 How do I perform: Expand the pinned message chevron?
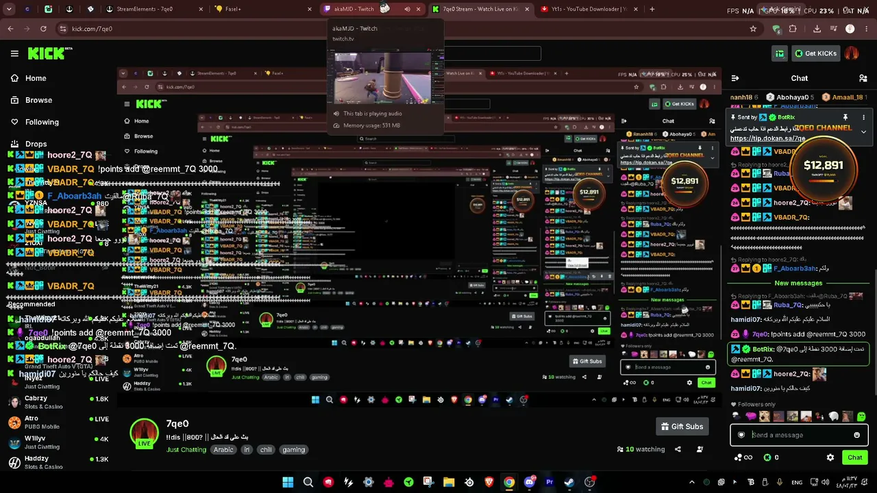[x=863, y=131]
